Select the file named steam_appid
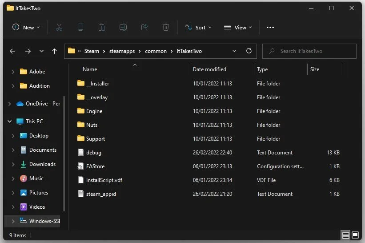 [101, 194]
